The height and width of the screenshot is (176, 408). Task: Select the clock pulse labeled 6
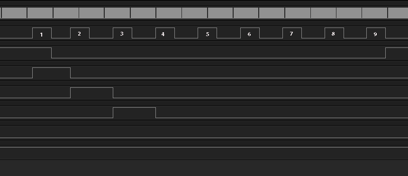pos(250,33)
